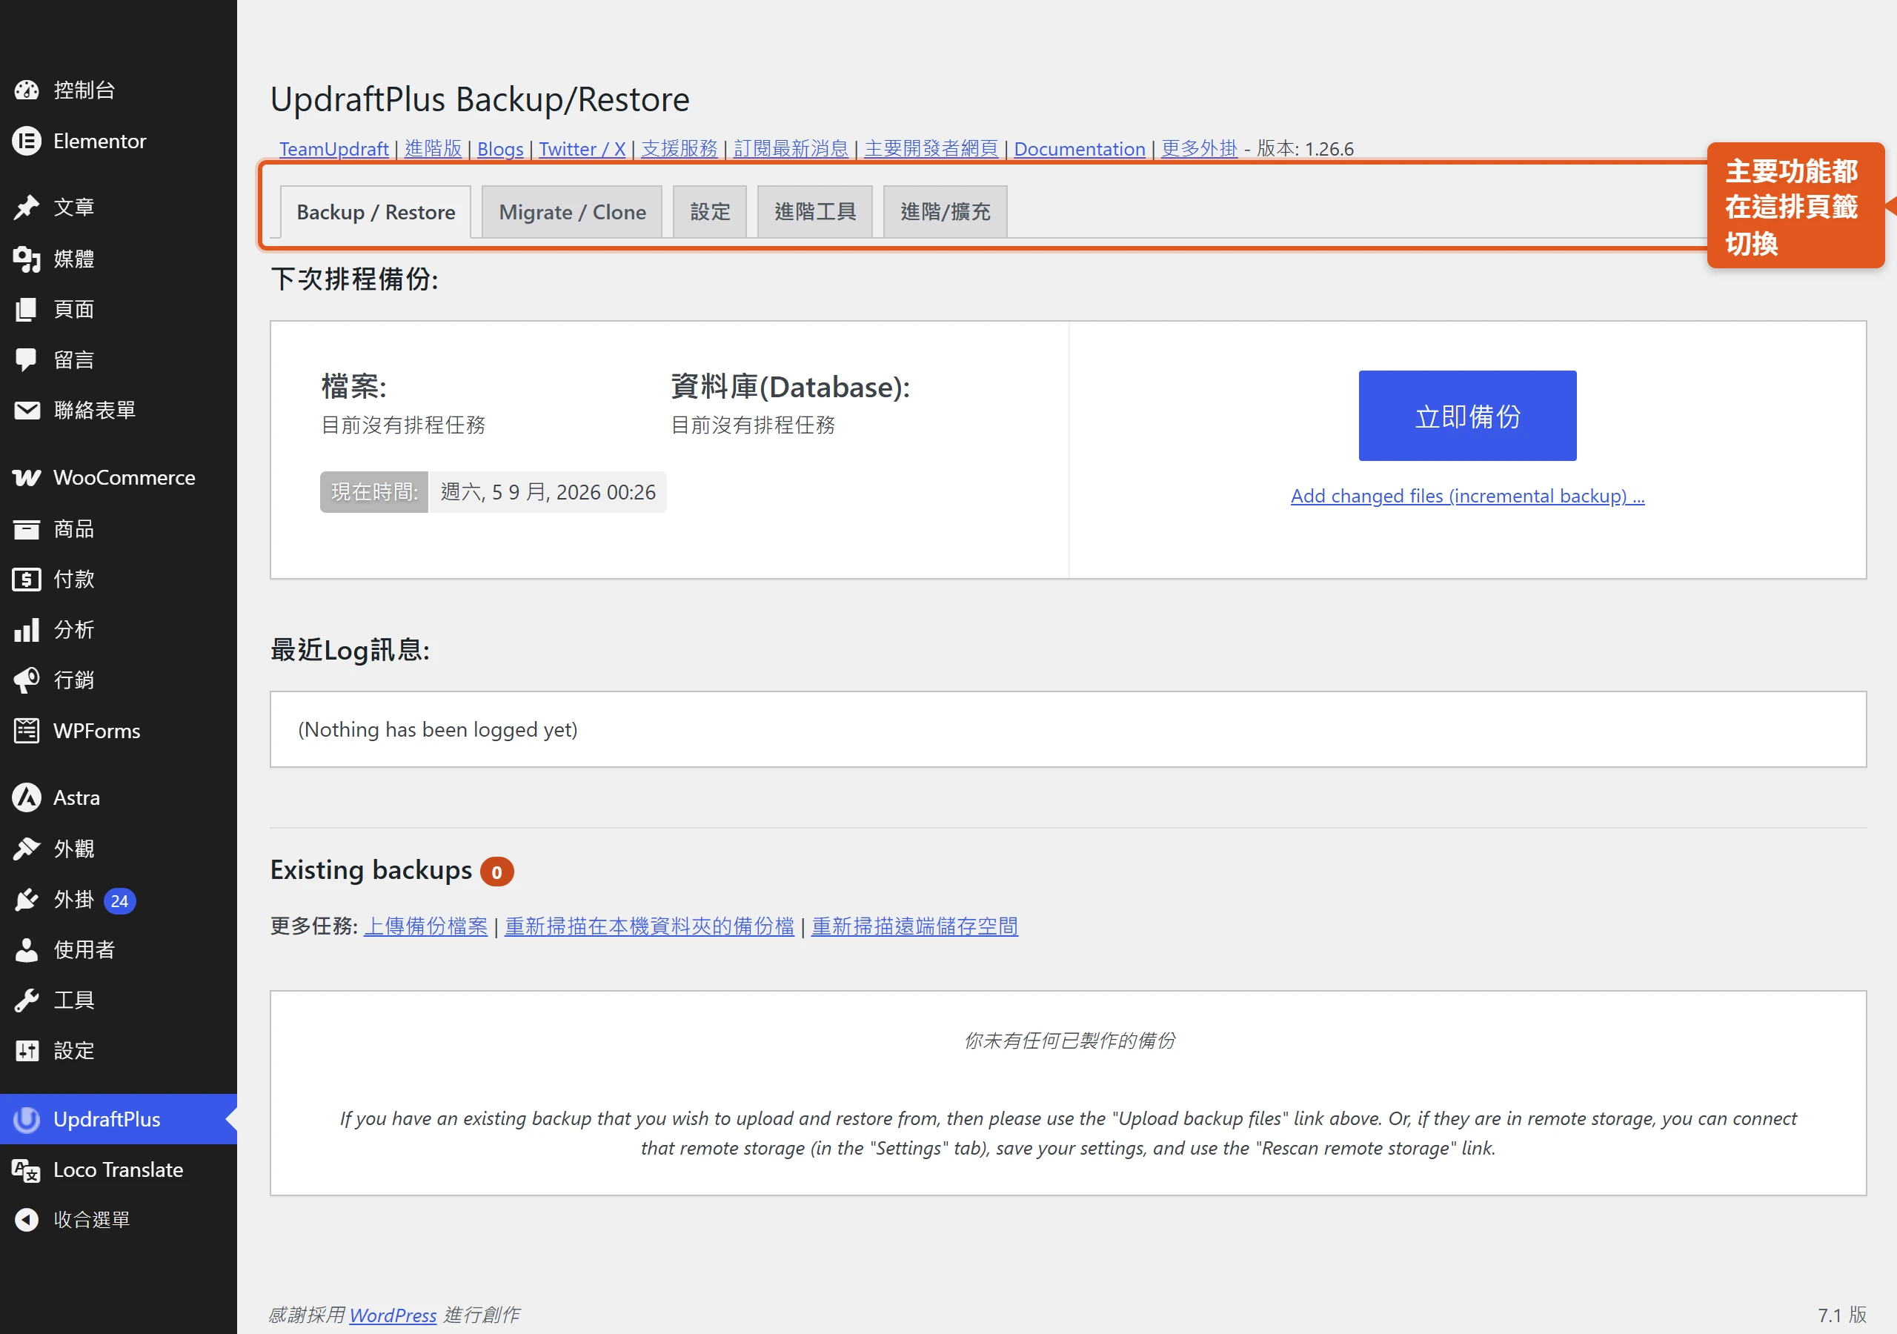1897x1334 pixels.
Task: Click the 立即備份 backup now button
Action: [1467, 416]
